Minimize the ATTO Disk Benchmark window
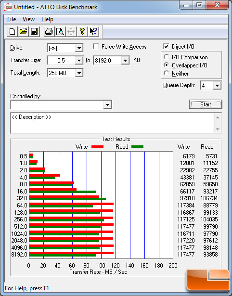 pyautogui.click(x=186, y=5)
